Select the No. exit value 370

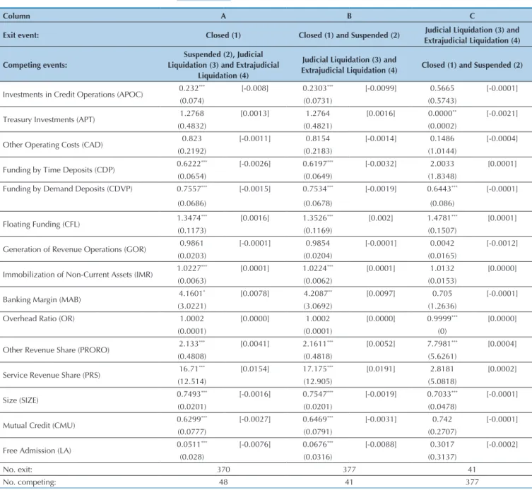point(223,470)
